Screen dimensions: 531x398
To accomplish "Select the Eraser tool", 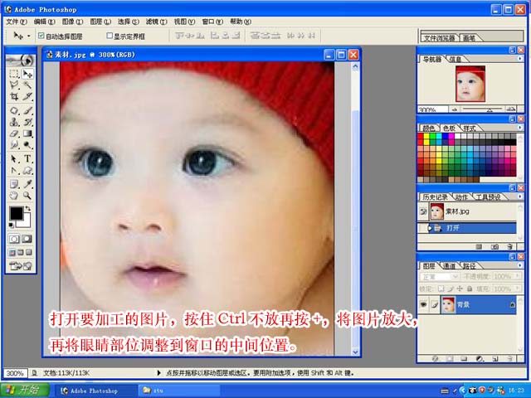I will pyautogui.click(x=14, y=133).
